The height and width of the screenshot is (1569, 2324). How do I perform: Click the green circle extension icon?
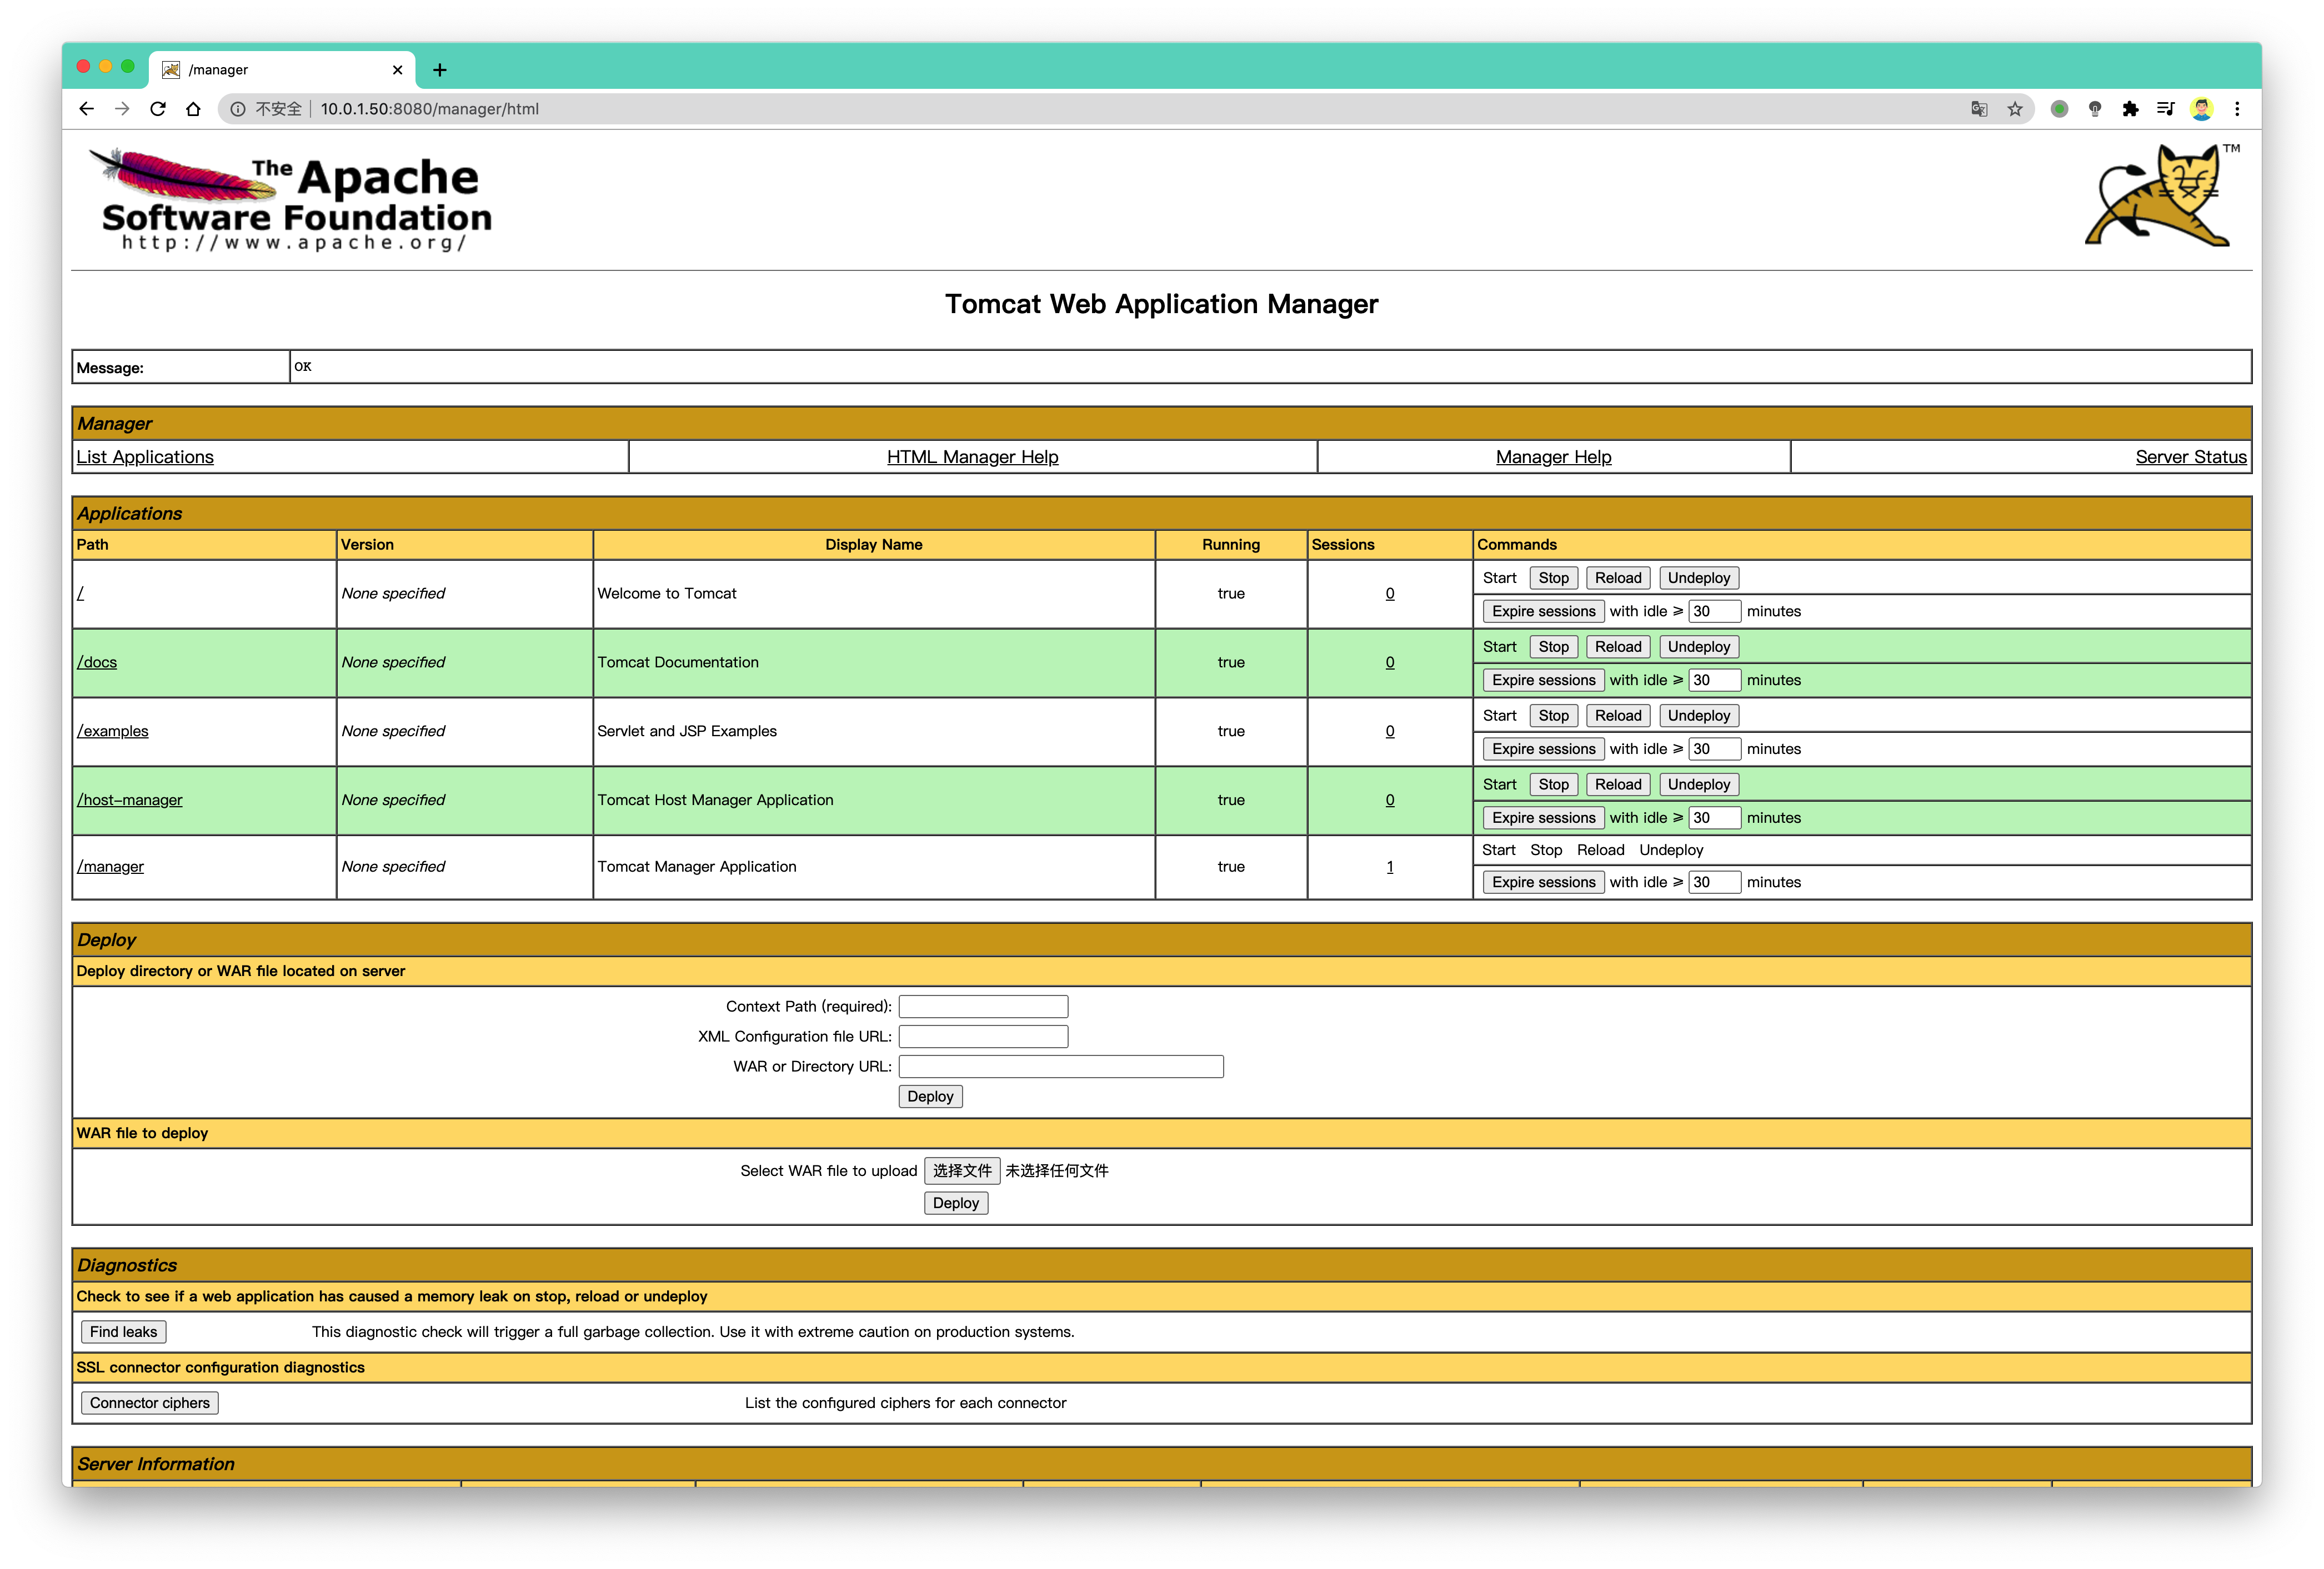[x=2059, y=109]
